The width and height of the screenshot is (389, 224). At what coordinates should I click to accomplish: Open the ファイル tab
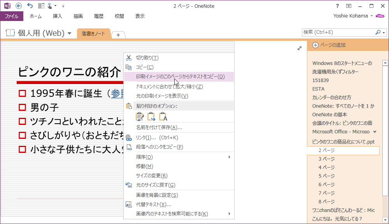[12, 16]
